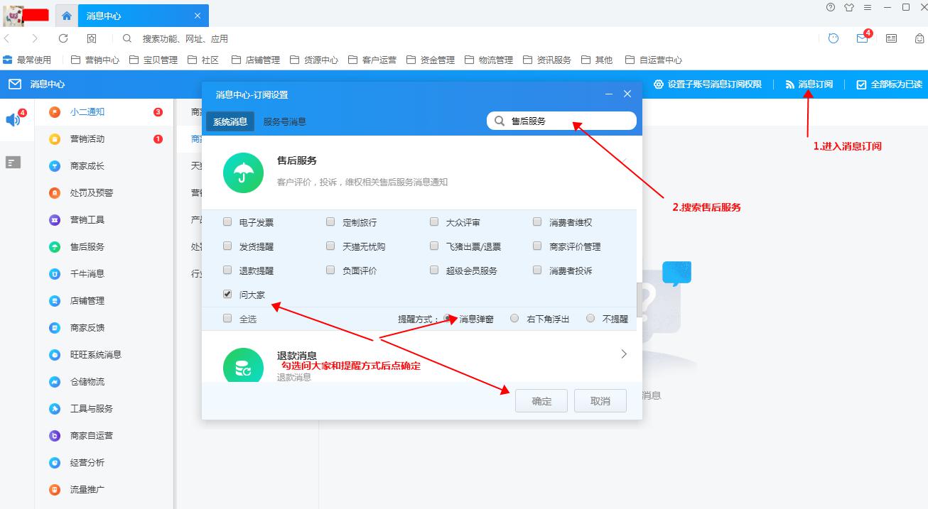Viewport: 928px width, 509px height.
Task: Select the 经营分析 sidebar icon
Action: coord(55,463)
